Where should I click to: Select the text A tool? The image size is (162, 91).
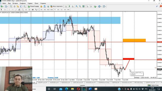pos(26,10)
